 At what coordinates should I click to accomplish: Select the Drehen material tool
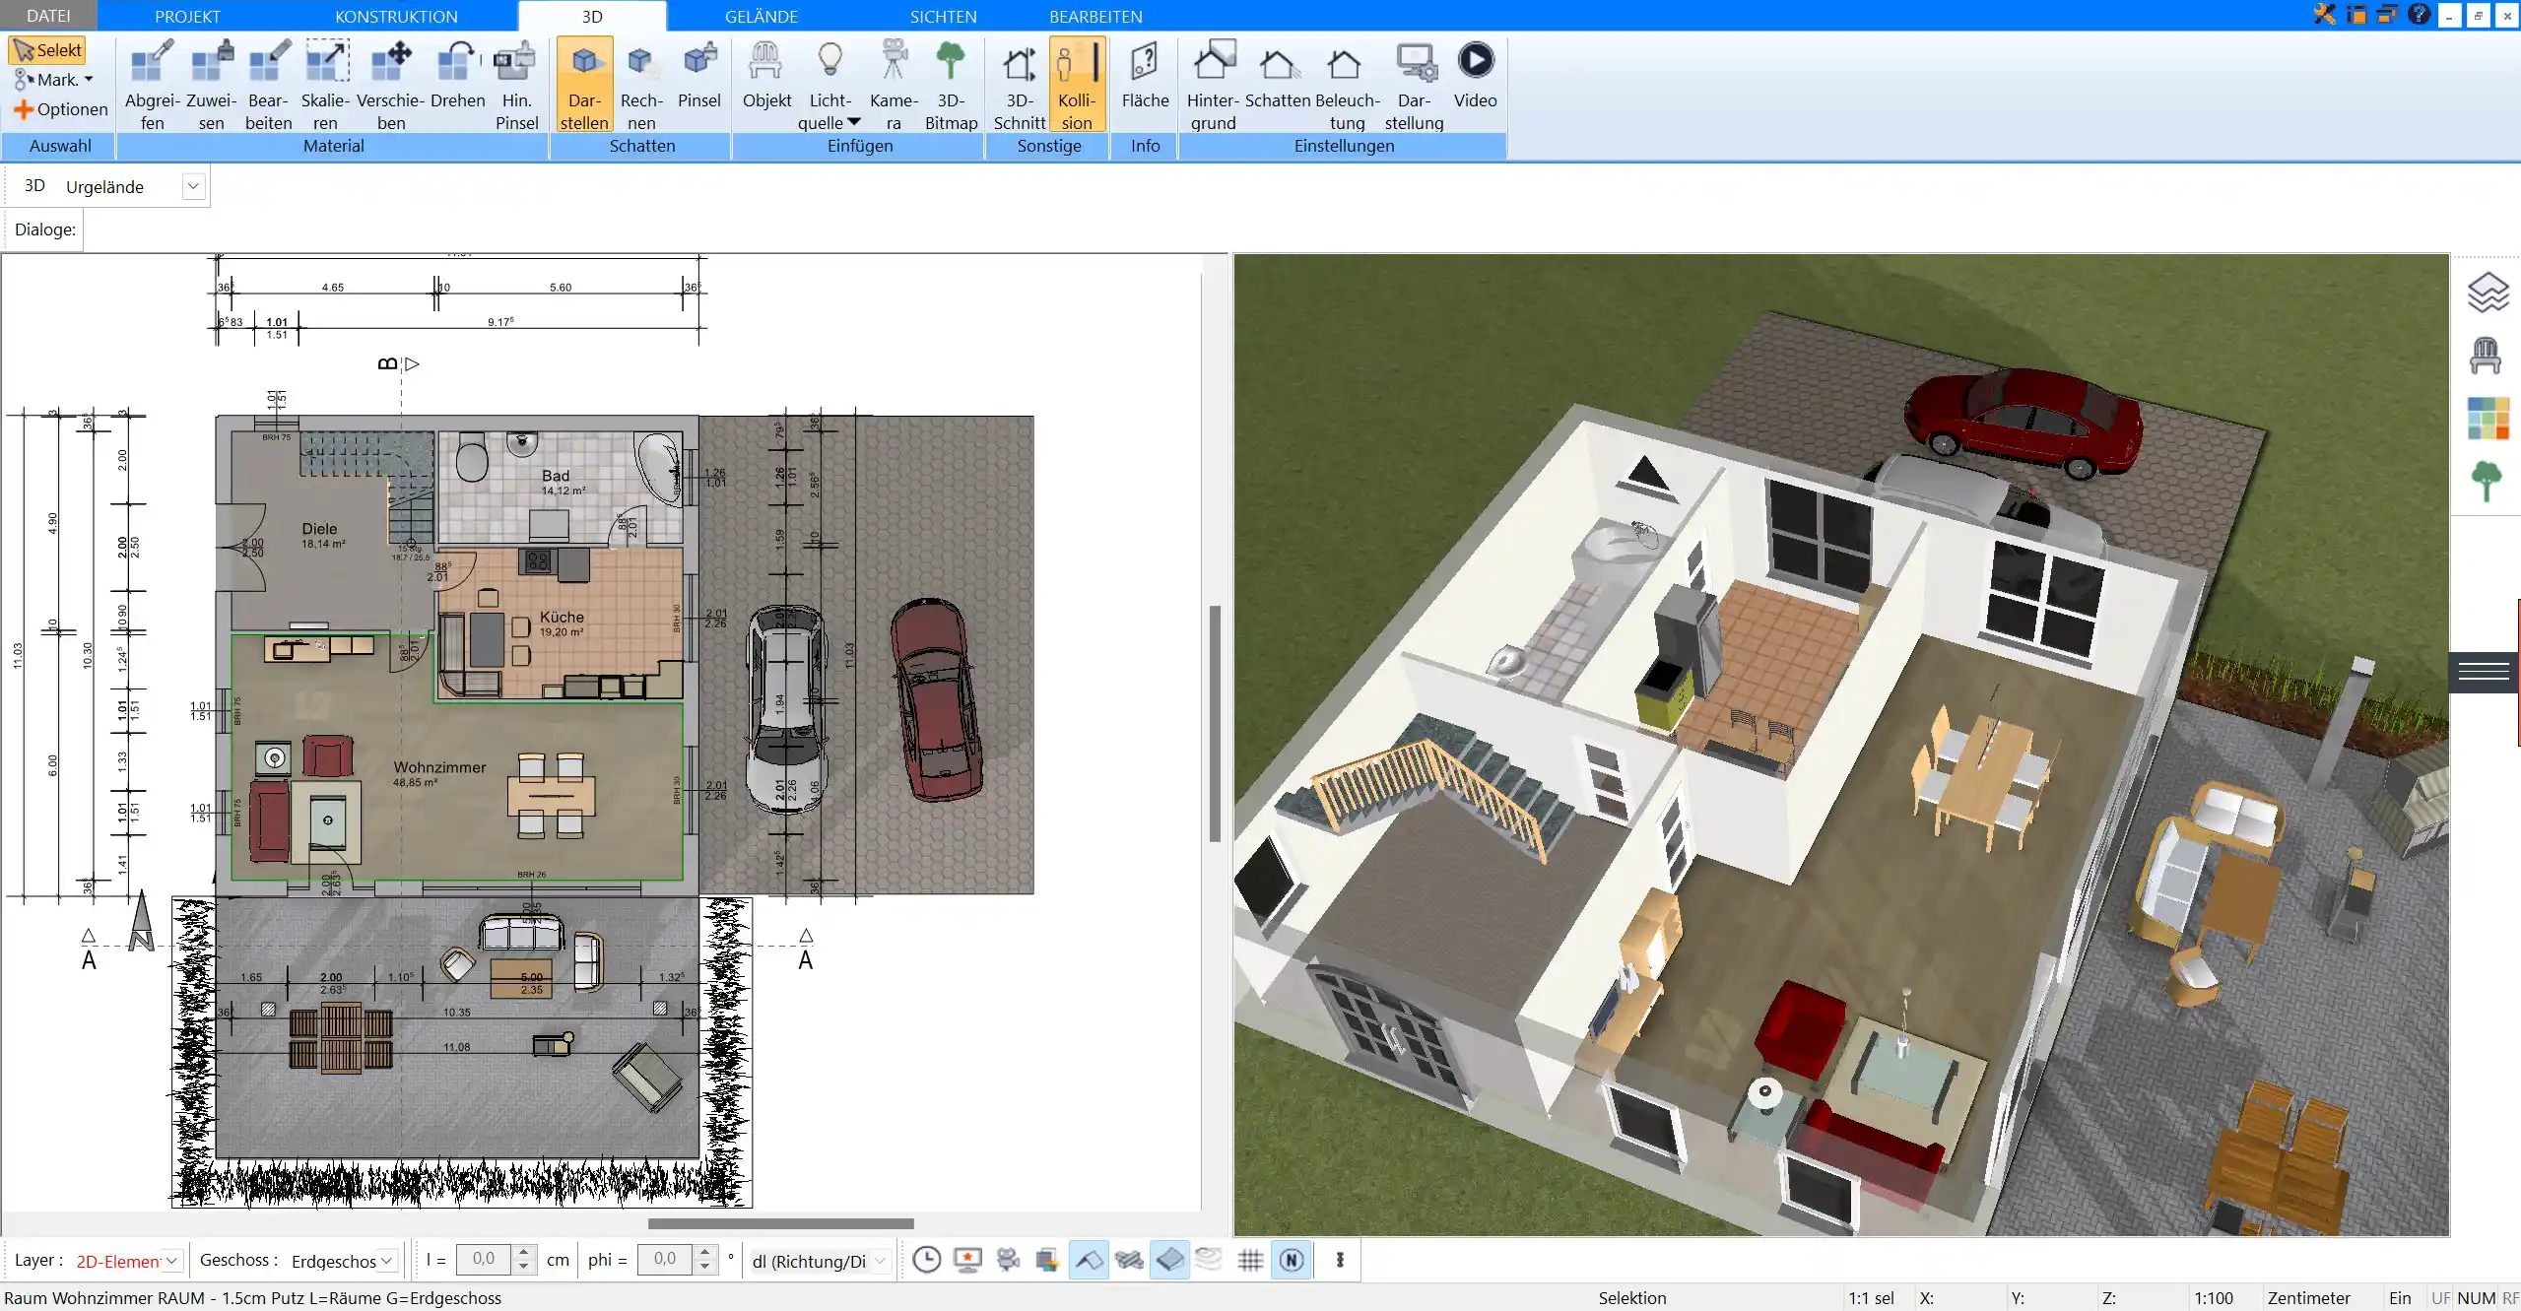(x=457, y=75)
